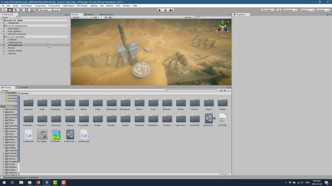Collapse the level_01_background scene
Screen dimensions: 332x186
[2, 26]
